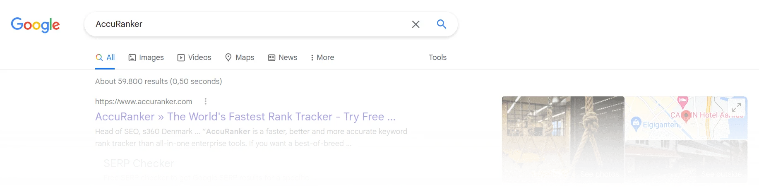Open three-dot menu beside accuranker.com URL
Image resolution: width=759 pixels, height=187 pixels.
[x=205, y=101]
